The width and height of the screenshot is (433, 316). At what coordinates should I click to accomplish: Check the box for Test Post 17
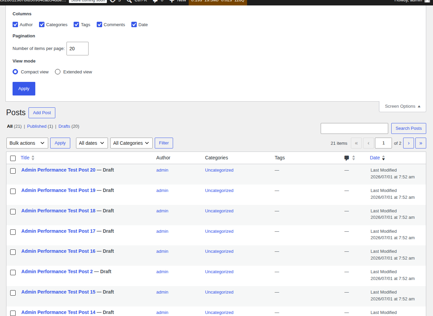(13, 232)
